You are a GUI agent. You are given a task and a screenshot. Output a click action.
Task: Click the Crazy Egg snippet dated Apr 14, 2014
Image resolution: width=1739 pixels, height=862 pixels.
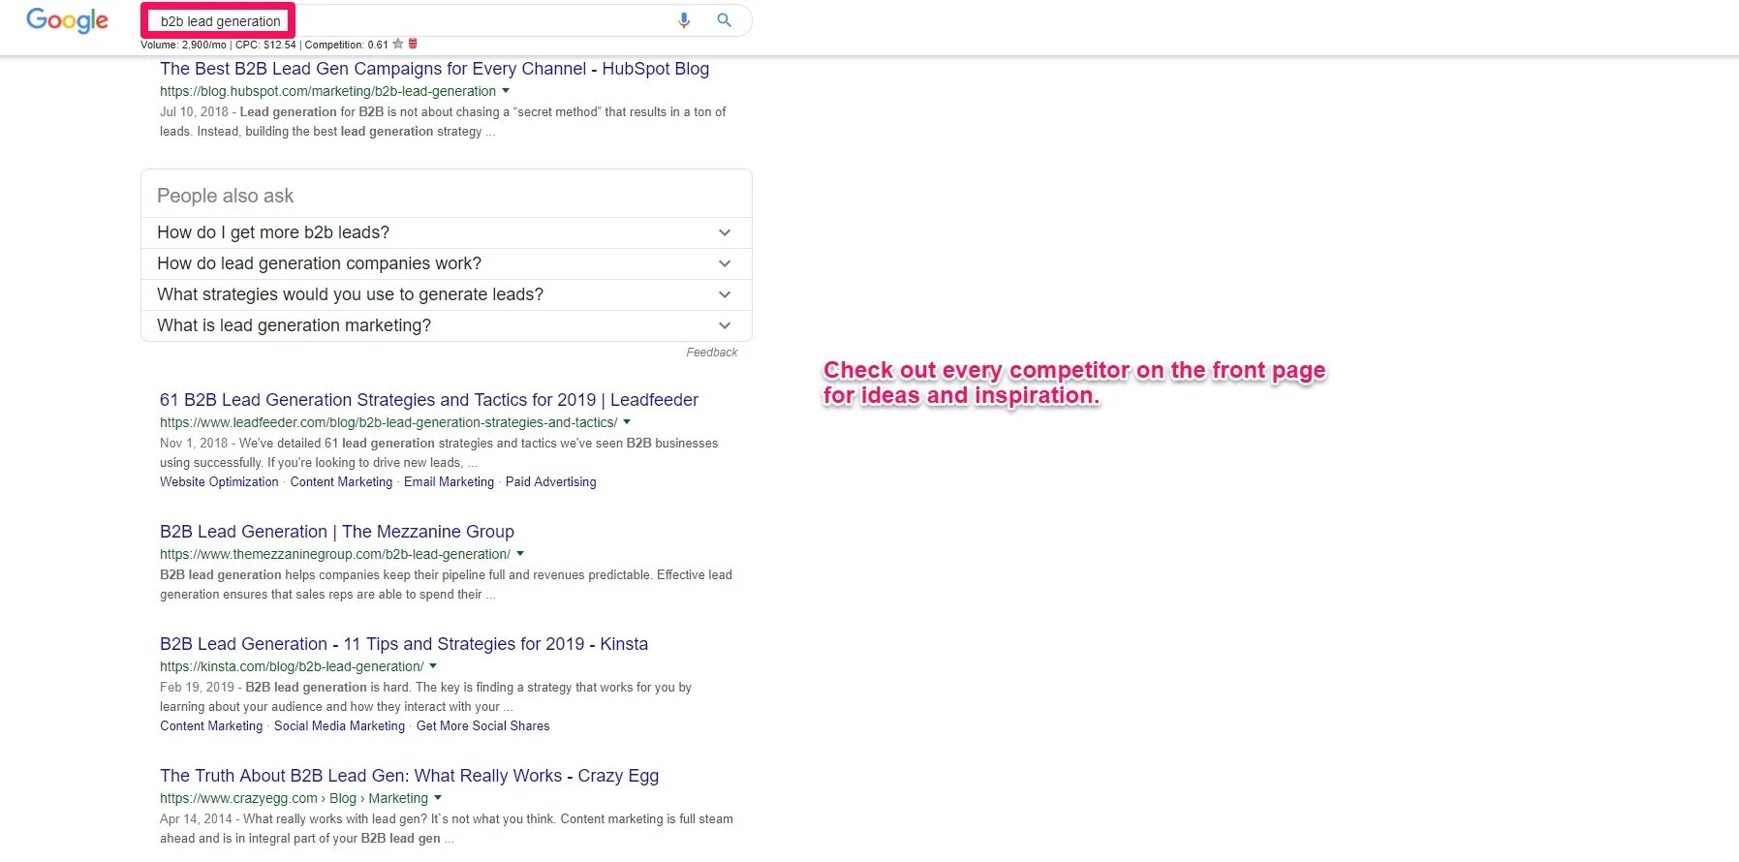click(447, 829)
